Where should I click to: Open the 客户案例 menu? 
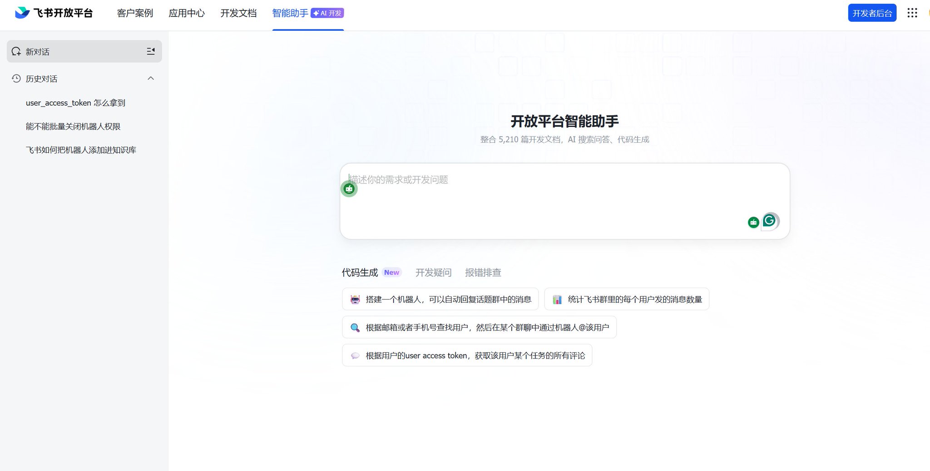point(135,13)
